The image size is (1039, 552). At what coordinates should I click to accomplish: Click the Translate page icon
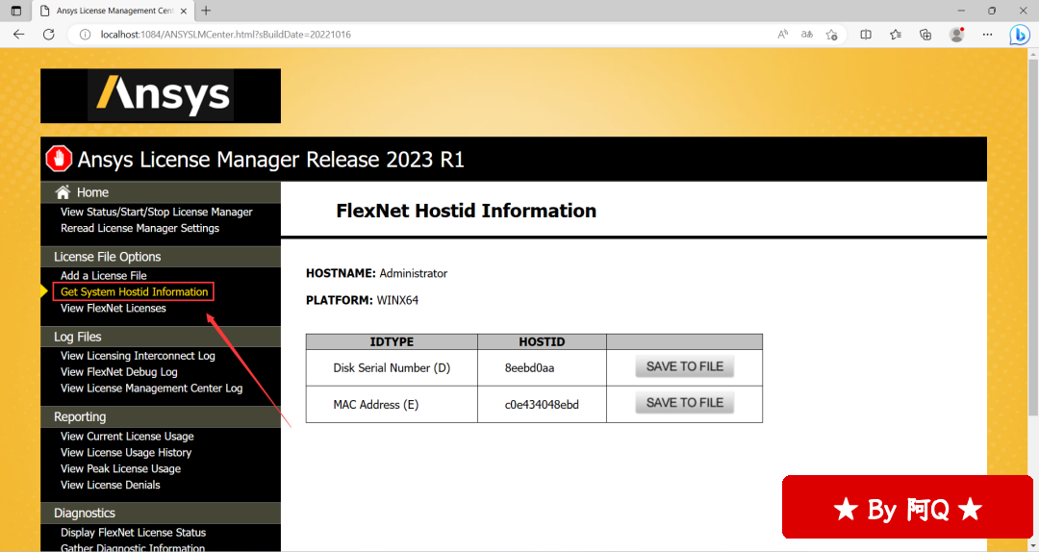(806, 35)
